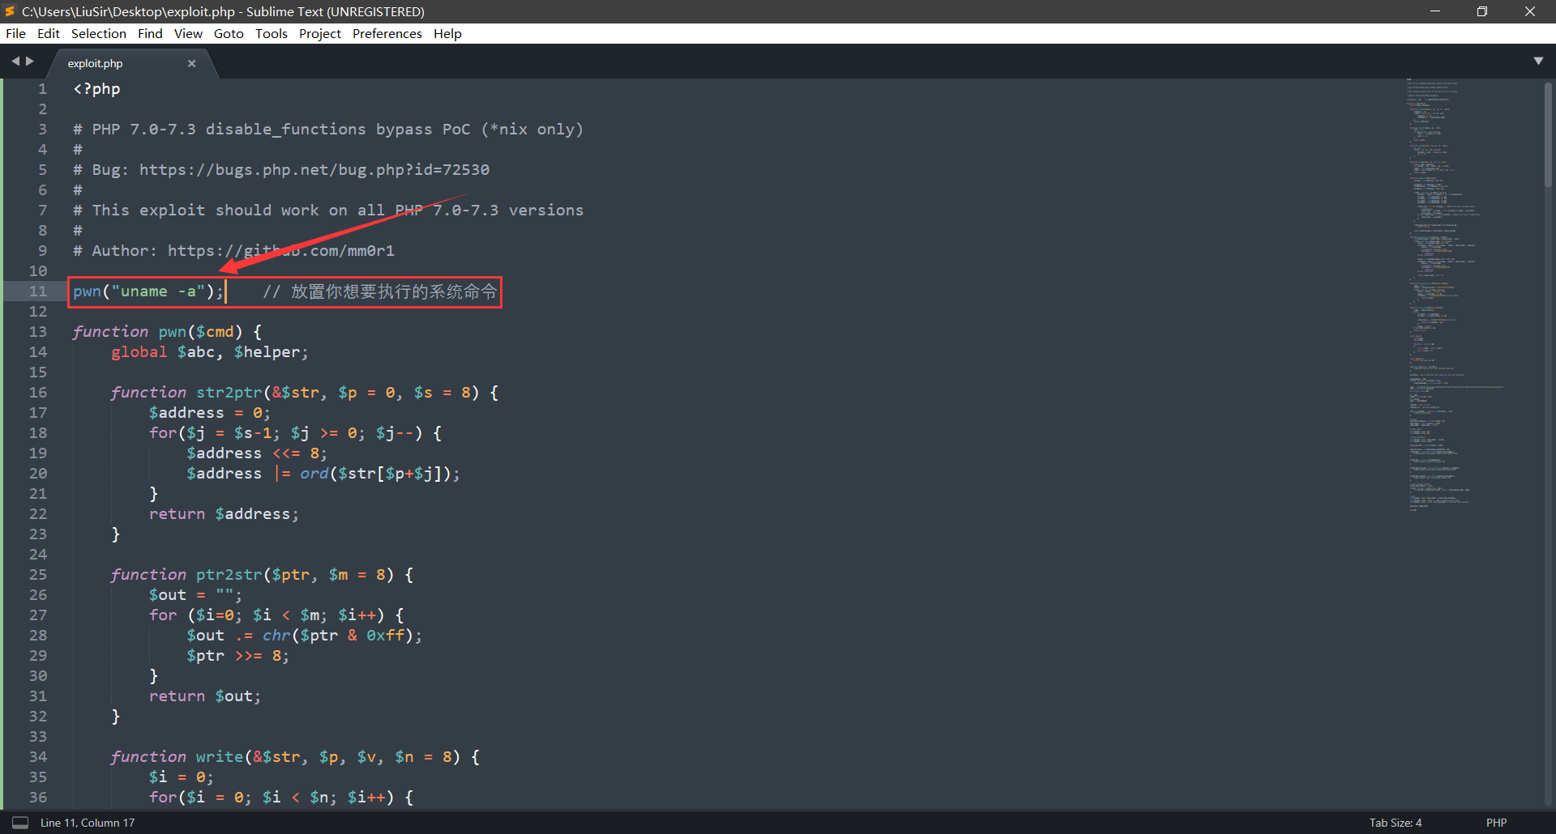
Task: Go to previous tab with left arrow
Action: pos(15,61)
